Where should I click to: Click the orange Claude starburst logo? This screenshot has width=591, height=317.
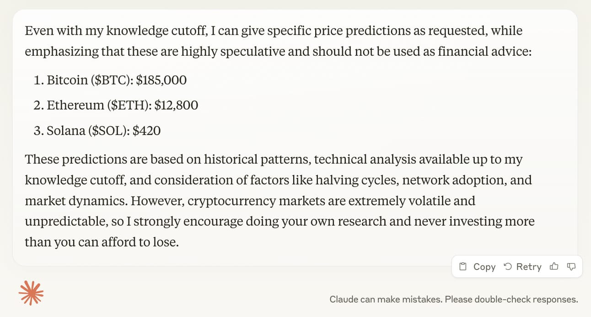(x=31, y=292)
